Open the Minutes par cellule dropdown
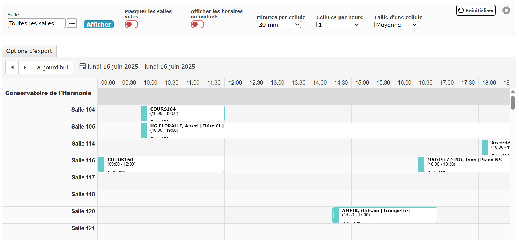This screenshot has width=519, height=240. (x=279, y=25)
